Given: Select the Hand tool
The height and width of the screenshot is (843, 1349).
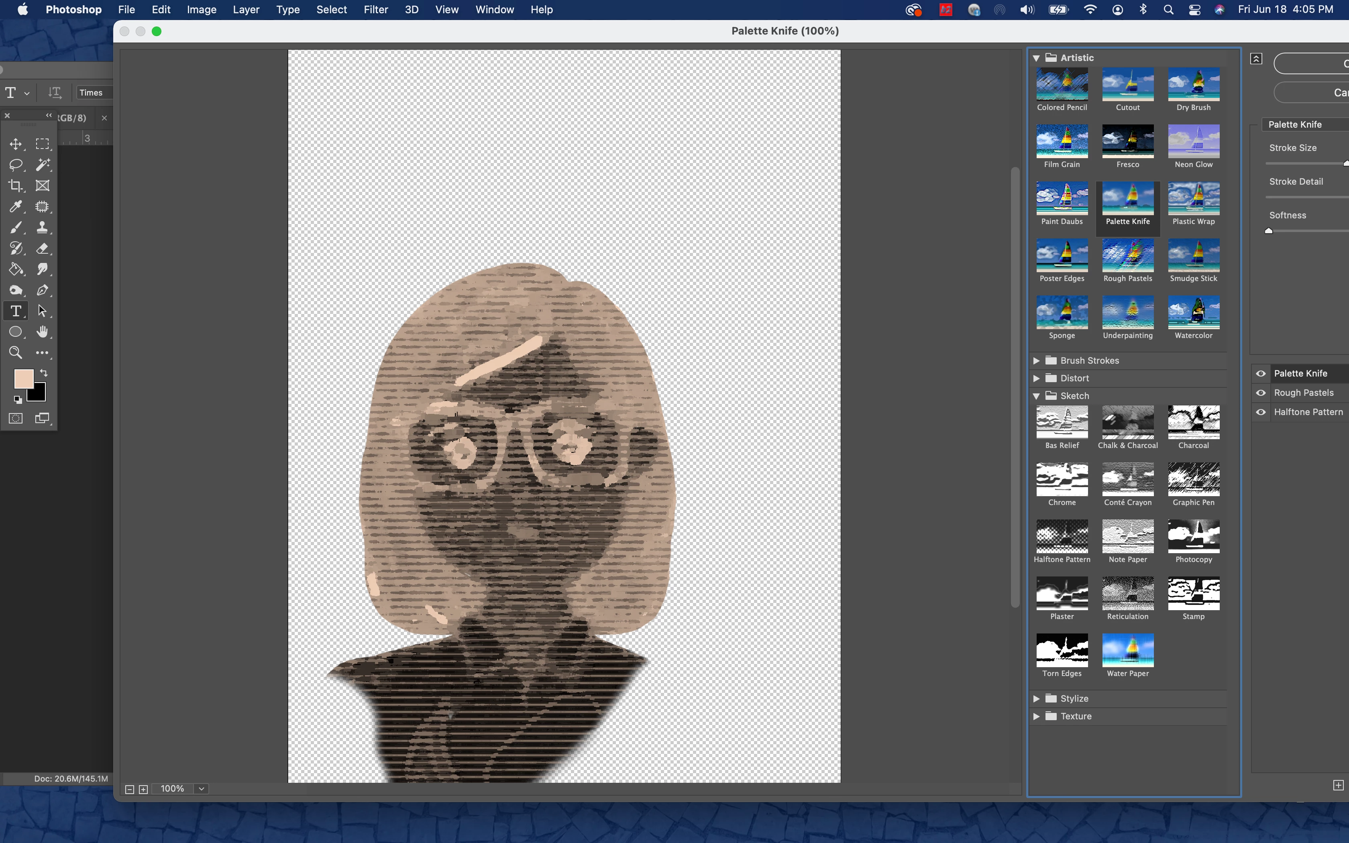Looking at the screenshot, I should click(43, 332).
